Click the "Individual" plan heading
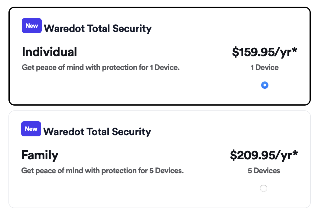 tap(50, 52)
